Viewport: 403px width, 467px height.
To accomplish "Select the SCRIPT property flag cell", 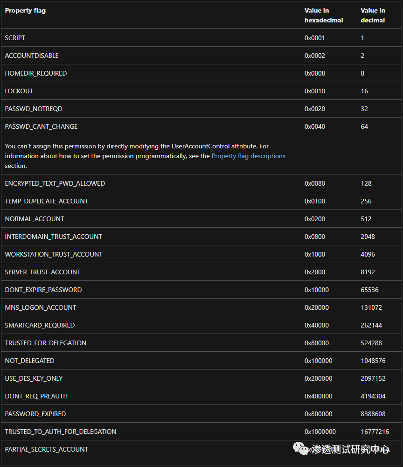I will pyautogui.click(x=15, y=38).
